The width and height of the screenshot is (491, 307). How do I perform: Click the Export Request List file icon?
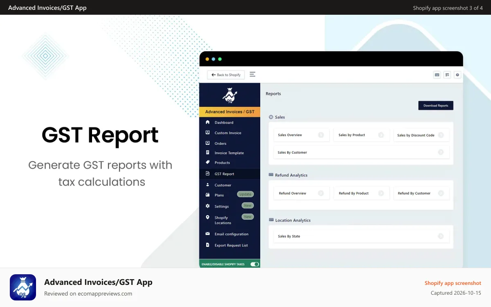pyautogui.click(x=207, y=245)
